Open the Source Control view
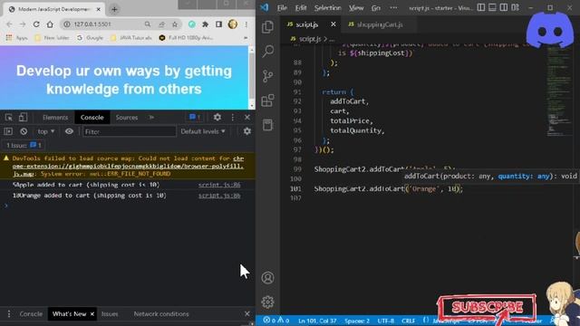This screenshot has width=580, height=326. [x=268, y=76]
